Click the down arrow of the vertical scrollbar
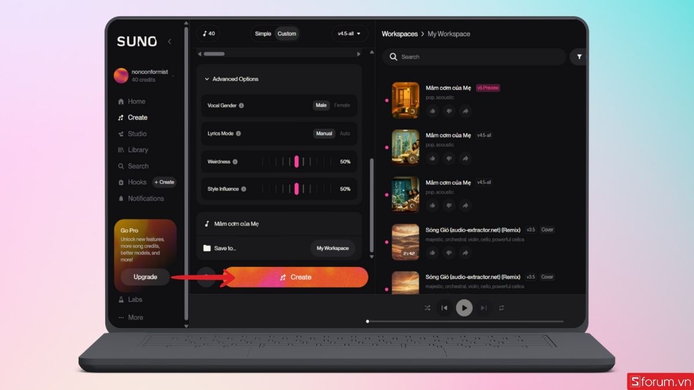Viewport: 694px width, 390px height. click(371, 257)
